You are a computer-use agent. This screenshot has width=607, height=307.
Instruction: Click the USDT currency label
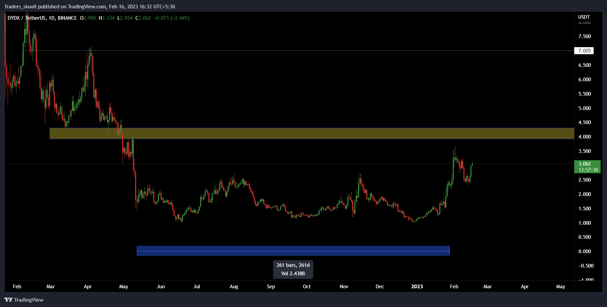click(x=584, y=17)
